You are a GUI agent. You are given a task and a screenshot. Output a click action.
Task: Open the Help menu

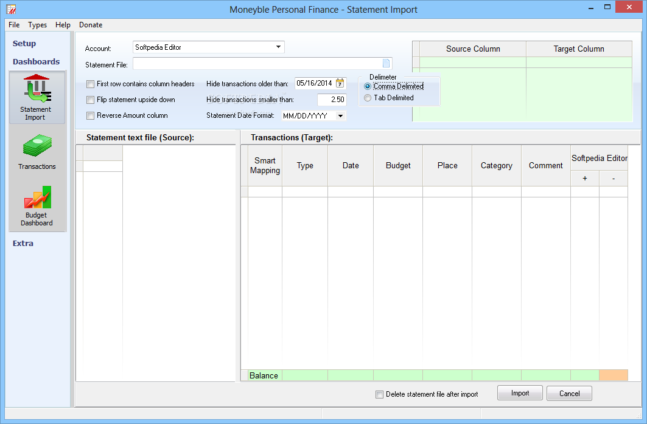click(x=63, y=25)
